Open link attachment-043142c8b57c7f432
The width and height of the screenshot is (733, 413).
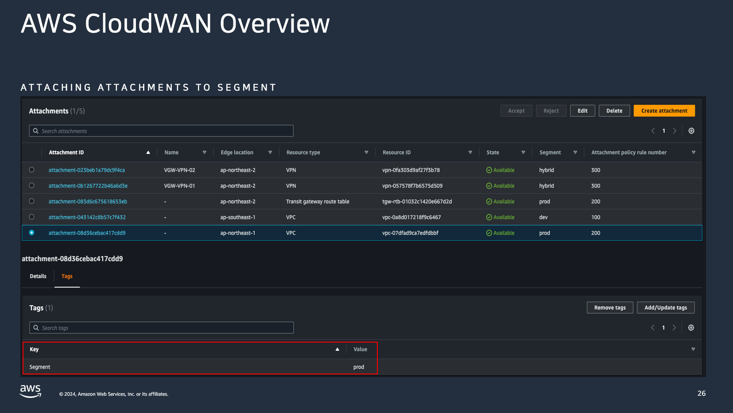point(87,217)
